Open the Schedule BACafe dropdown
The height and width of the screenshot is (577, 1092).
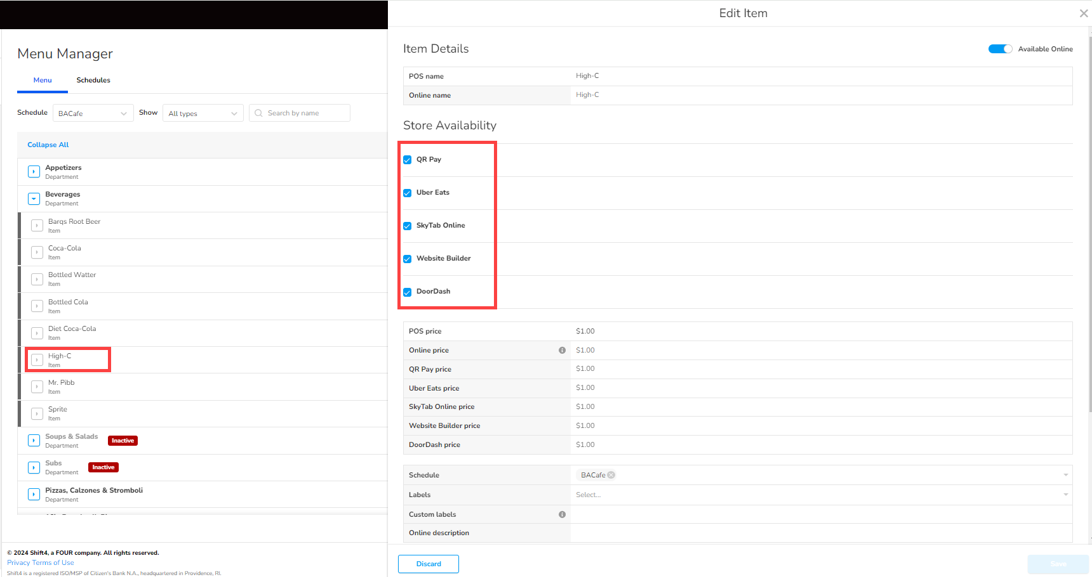pos(93,113)
